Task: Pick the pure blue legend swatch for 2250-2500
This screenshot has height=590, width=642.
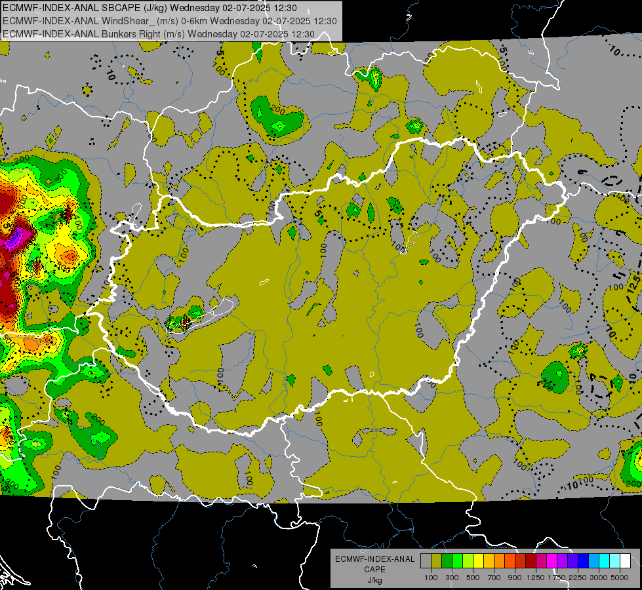Action: pyautogui.click(x=584, y=560)
